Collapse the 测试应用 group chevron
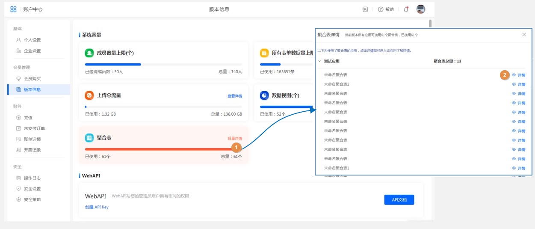The image size is (535, 229). coord(319,61)
